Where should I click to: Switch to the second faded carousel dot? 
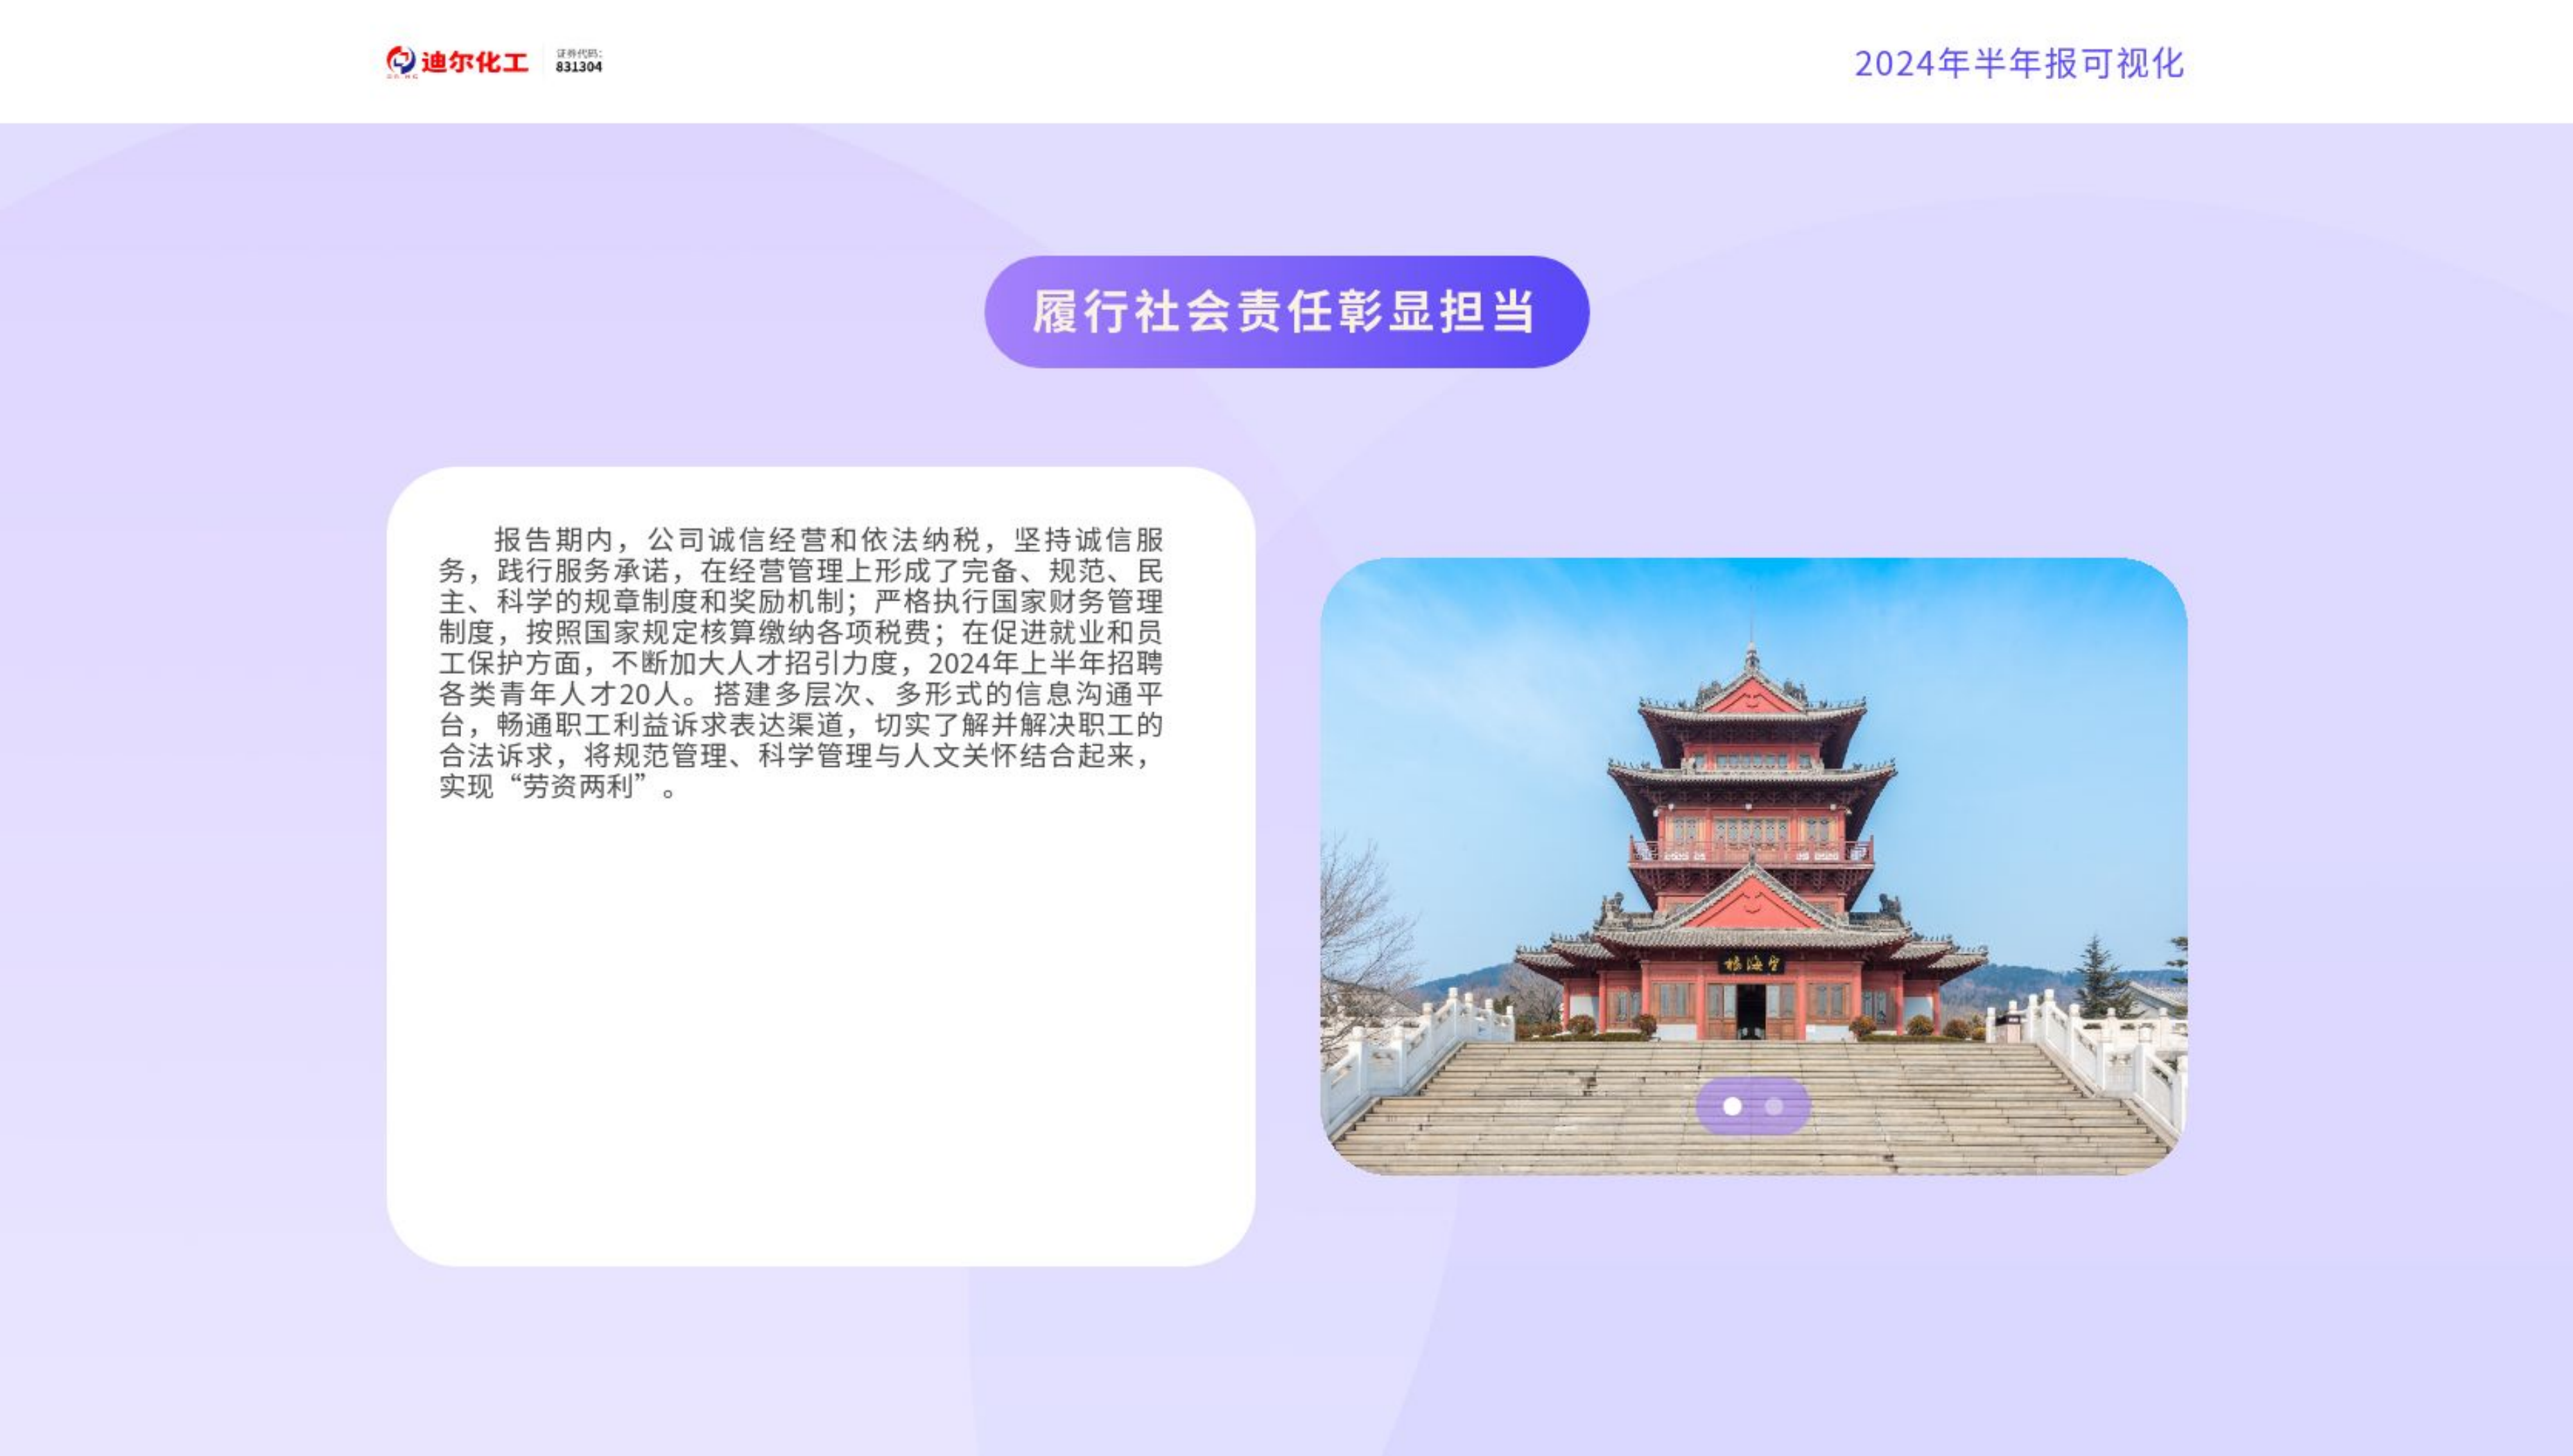(1773, 1106)
